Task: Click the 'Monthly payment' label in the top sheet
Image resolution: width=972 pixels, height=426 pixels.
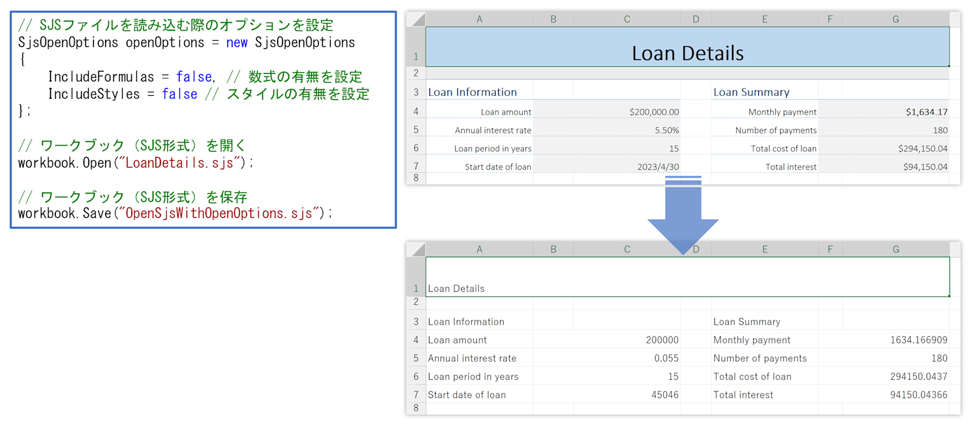Action: click(x=782, y=112)
